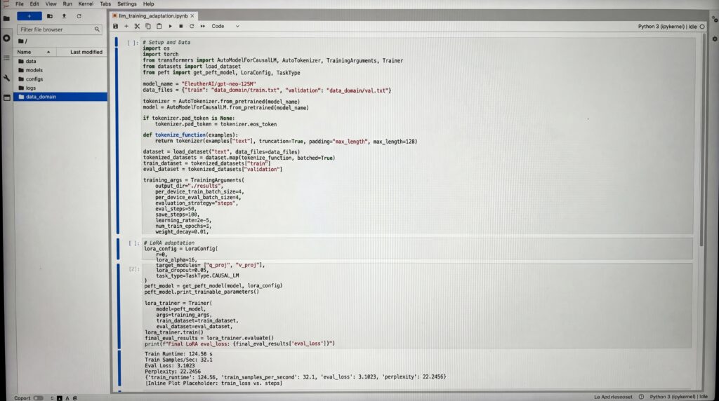Click the Python 3 (ipykernel) status bar entry

point(678,397)
